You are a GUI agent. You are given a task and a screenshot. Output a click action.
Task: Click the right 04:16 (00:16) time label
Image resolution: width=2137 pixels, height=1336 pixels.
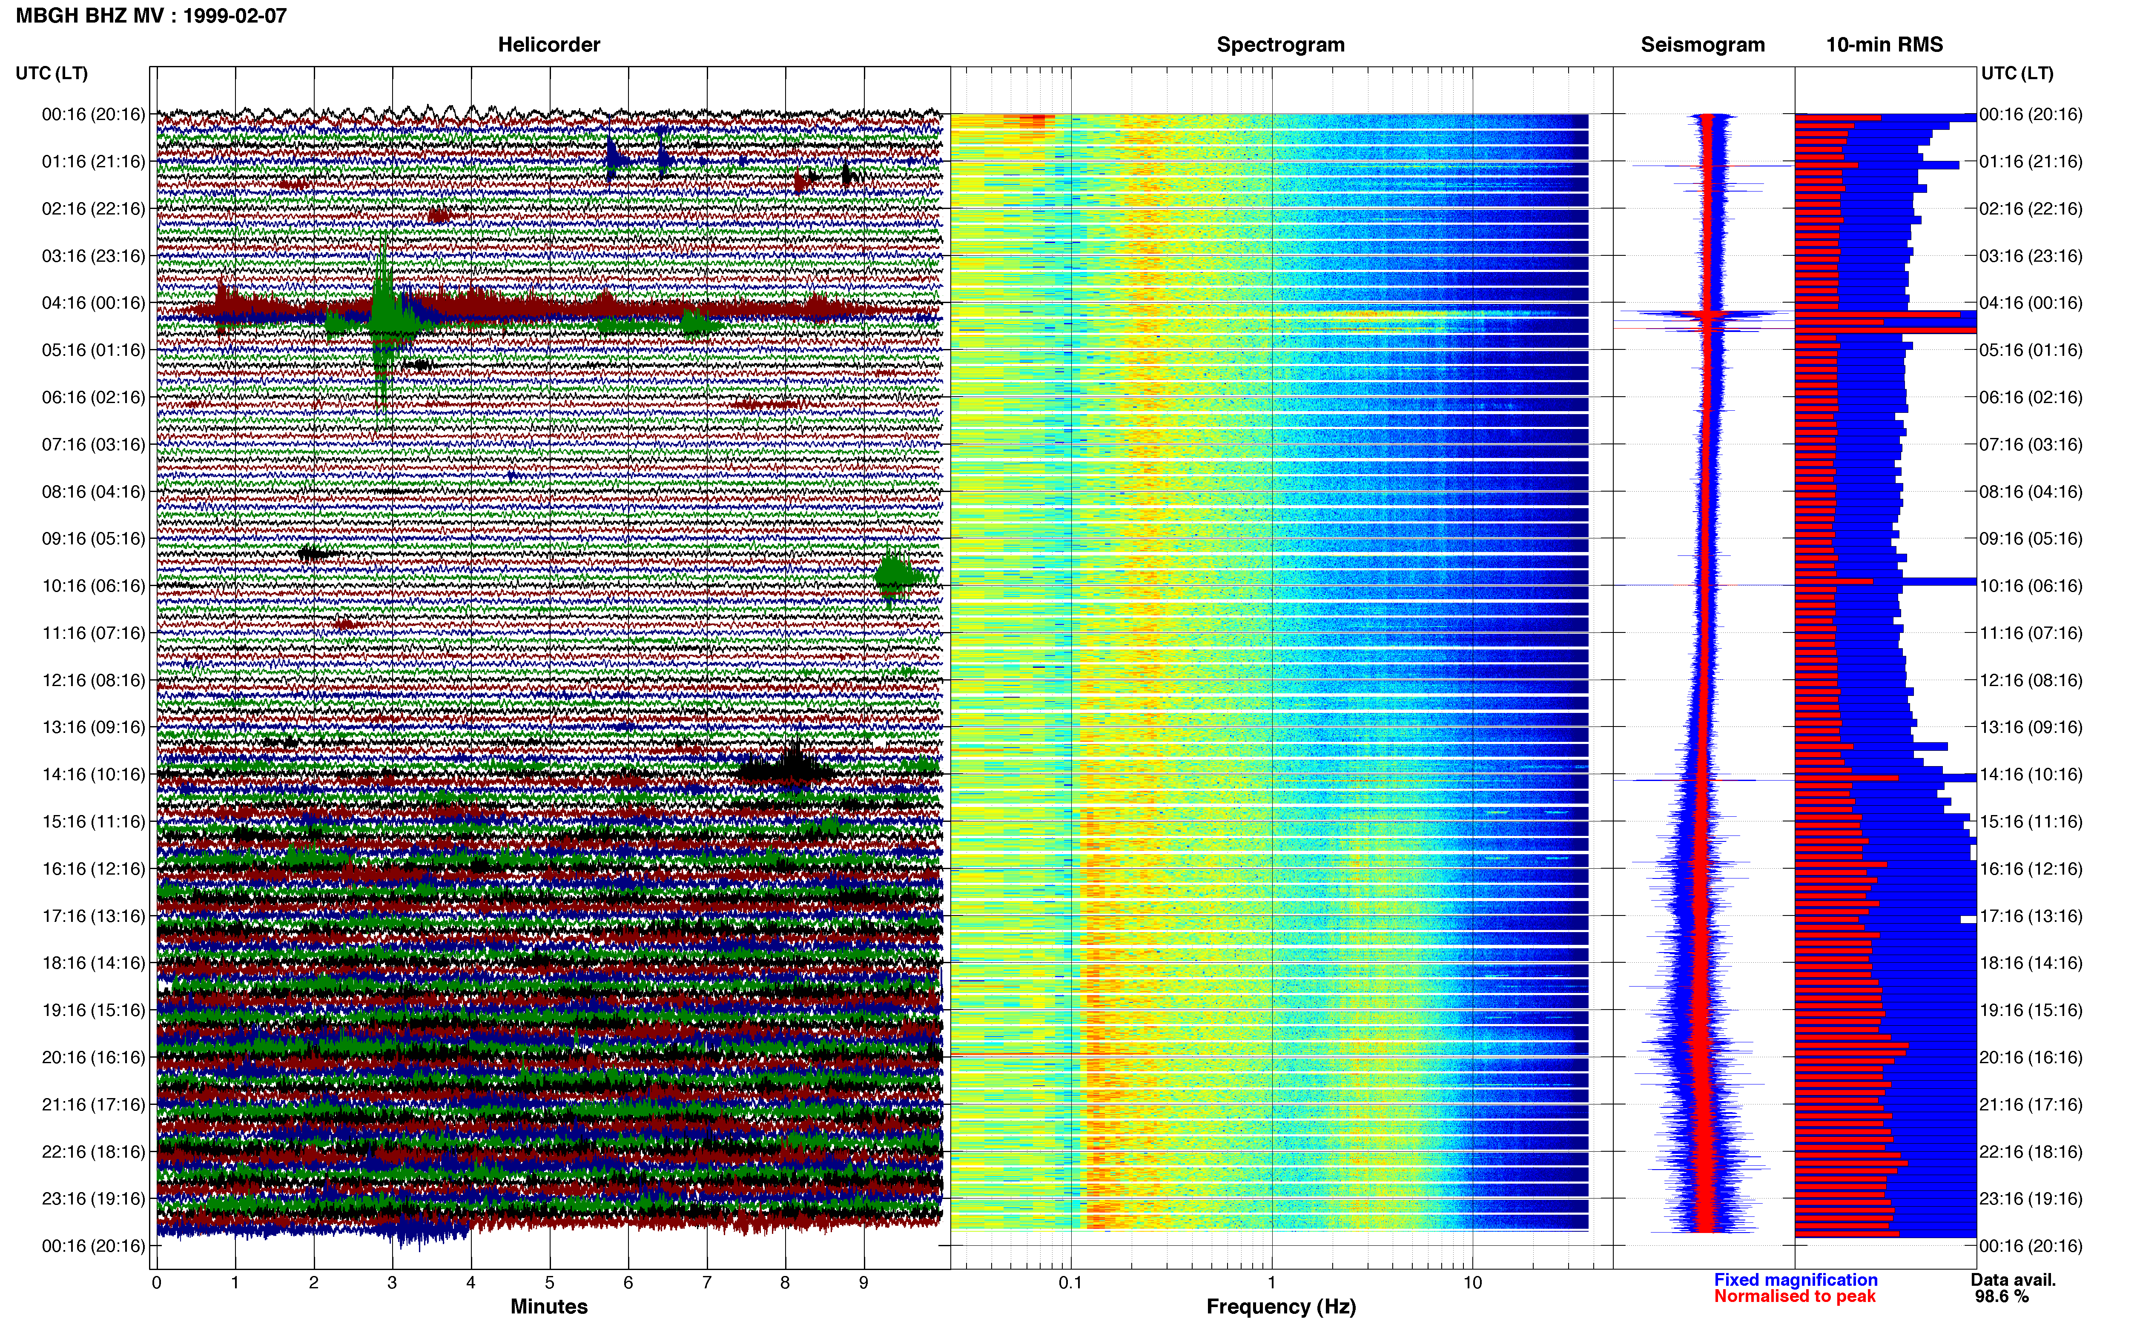tap(2031, 303)
